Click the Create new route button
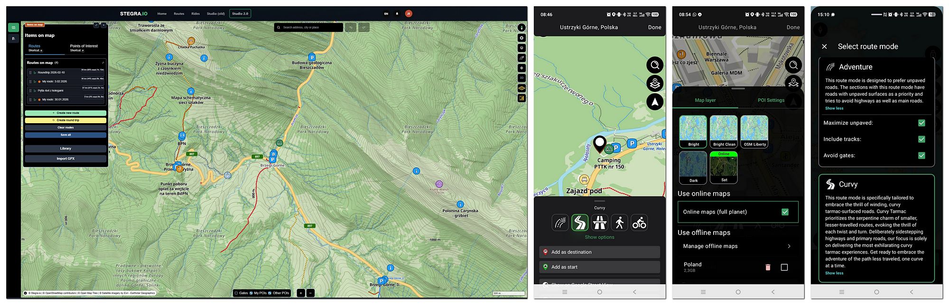 click(65, 113)
